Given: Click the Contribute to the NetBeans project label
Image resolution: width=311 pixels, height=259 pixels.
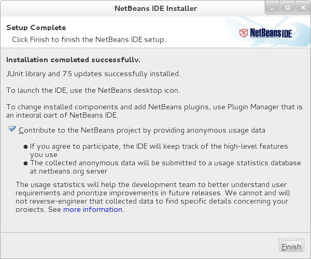Looking at the screenshot, I should pyautogui.click(x=142, y=130).
